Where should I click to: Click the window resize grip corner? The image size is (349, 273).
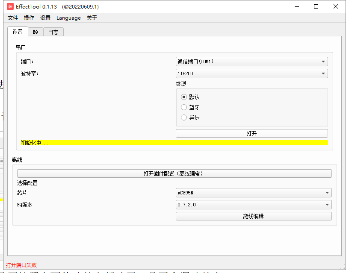click(x=343, y=267)
